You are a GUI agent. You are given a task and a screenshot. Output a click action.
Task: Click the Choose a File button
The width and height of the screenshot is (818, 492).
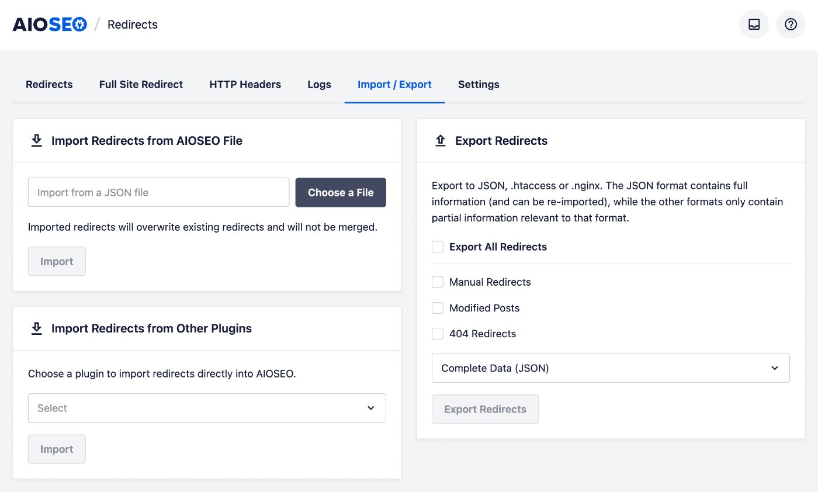pos(341,192)
